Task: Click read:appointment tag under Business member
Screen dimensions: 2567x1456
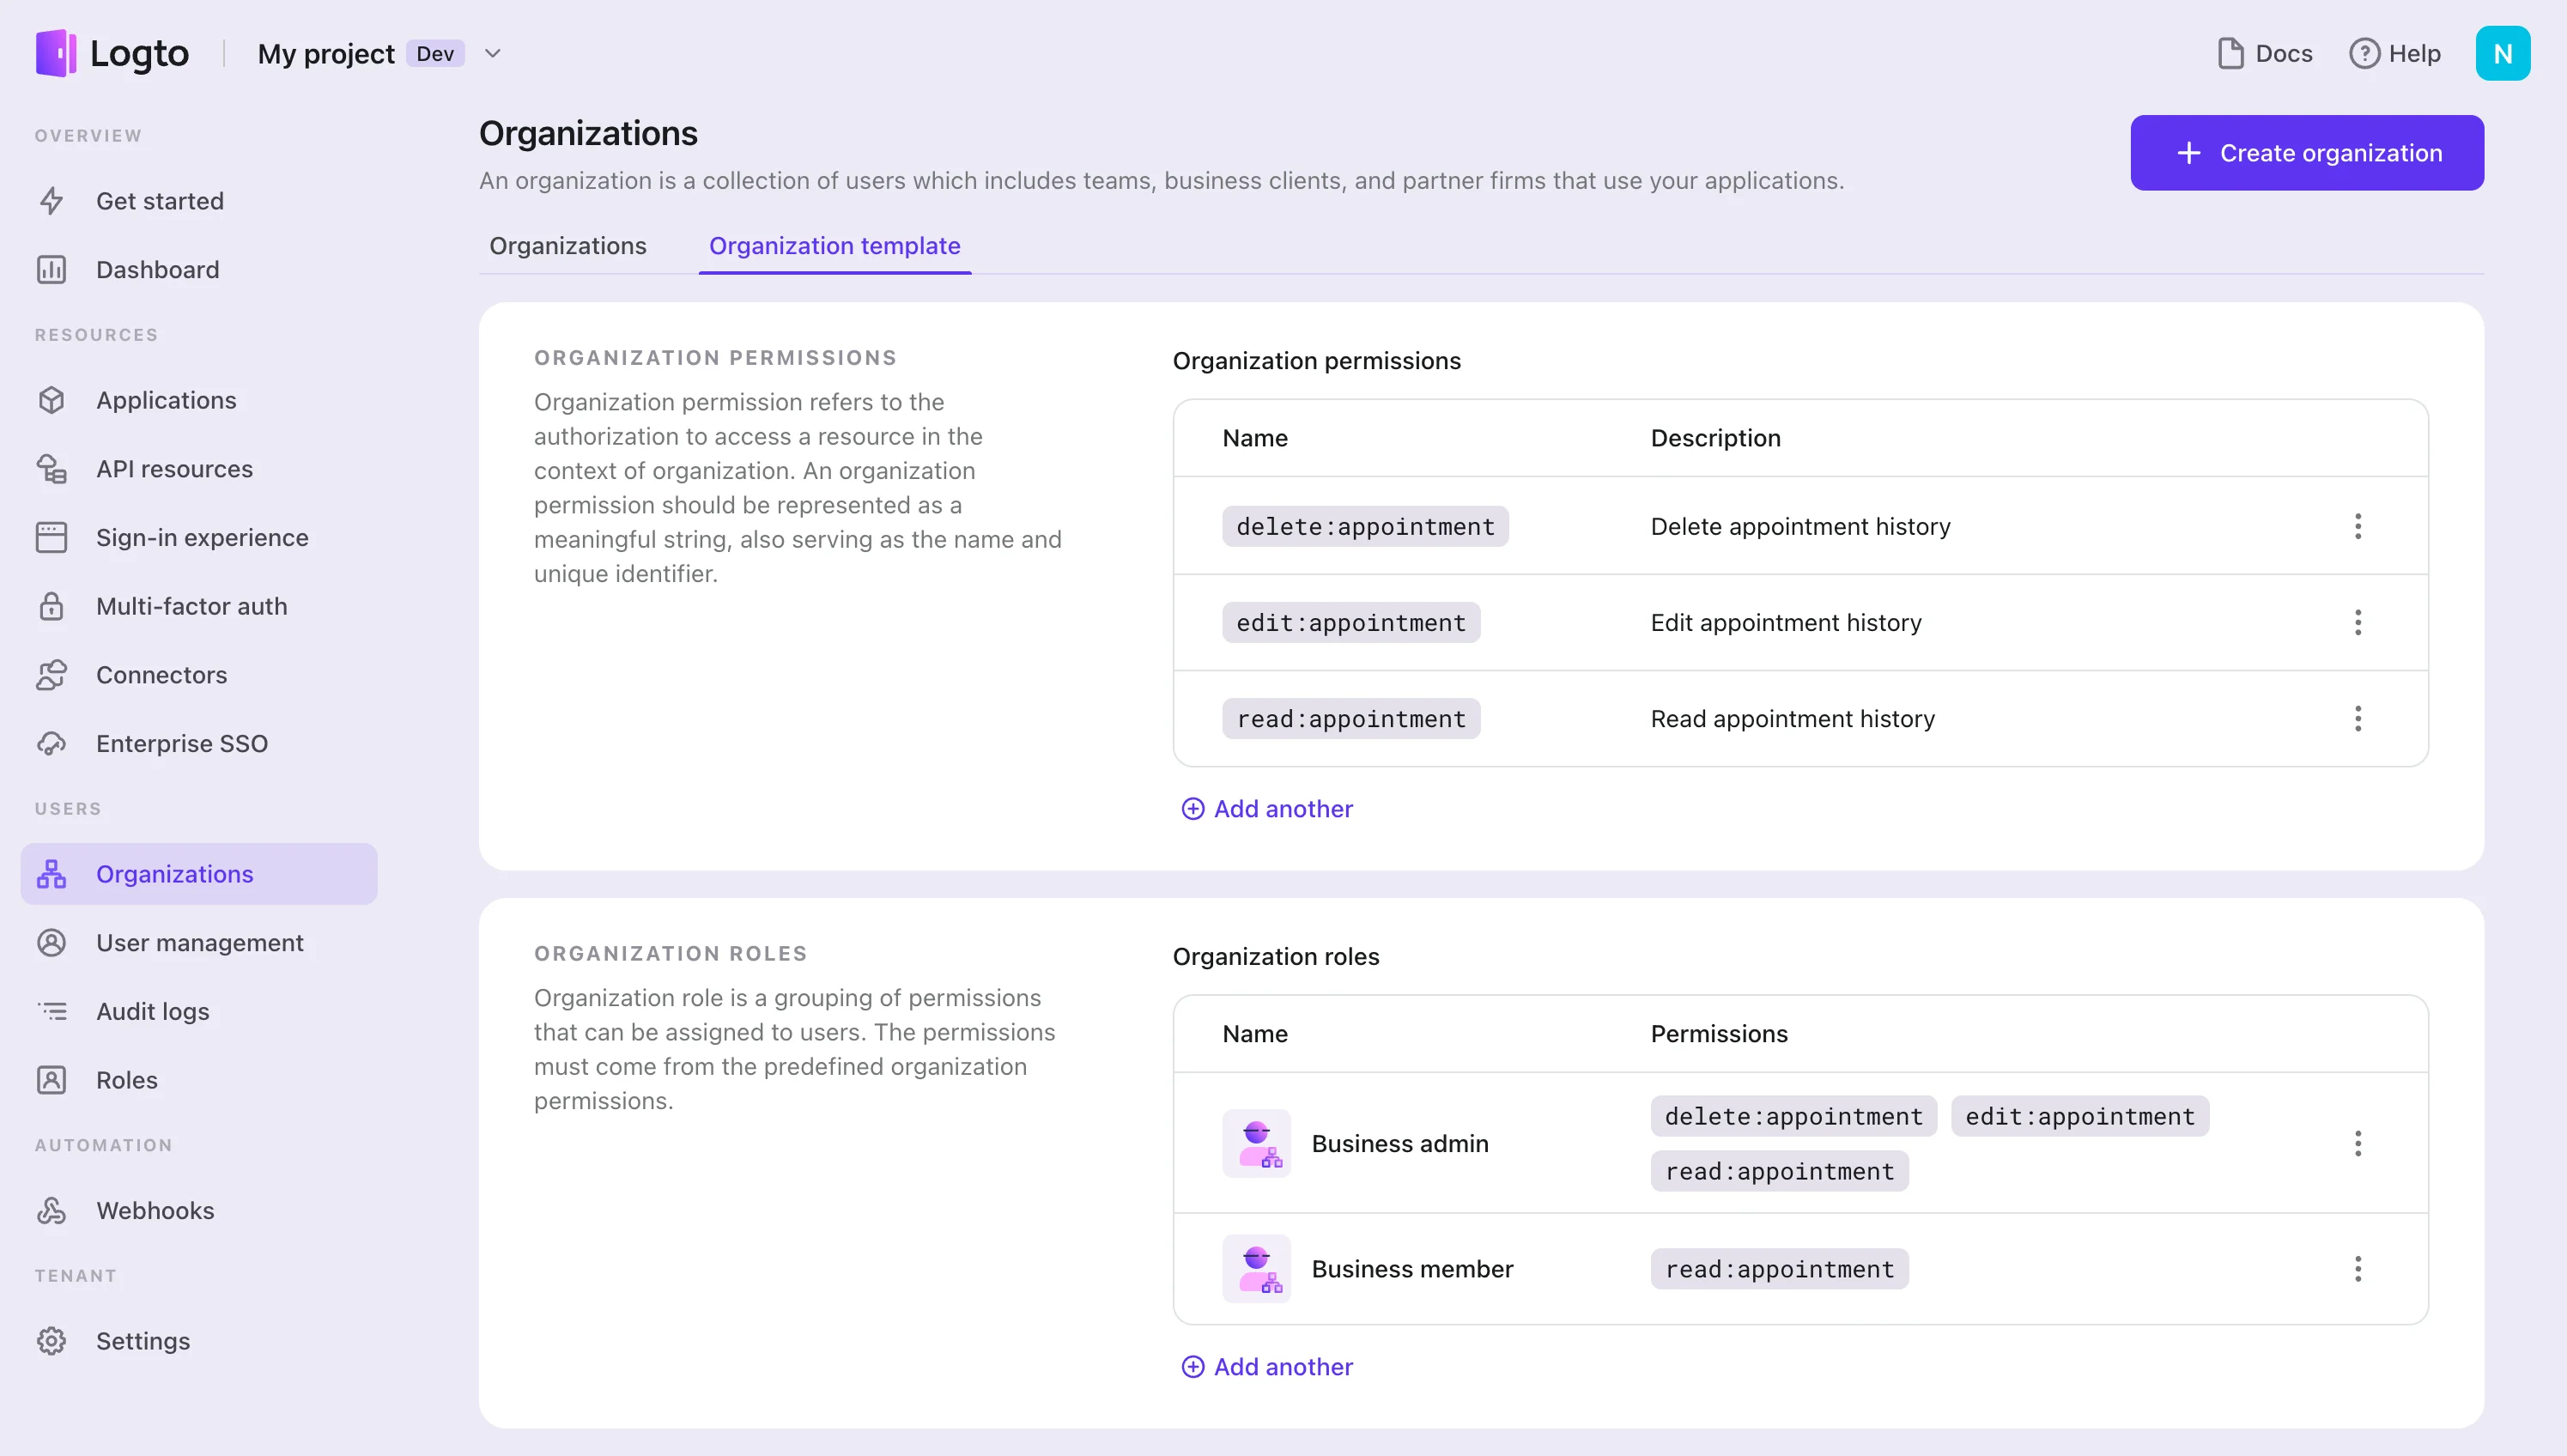Action: [x=1779, y=1268]
